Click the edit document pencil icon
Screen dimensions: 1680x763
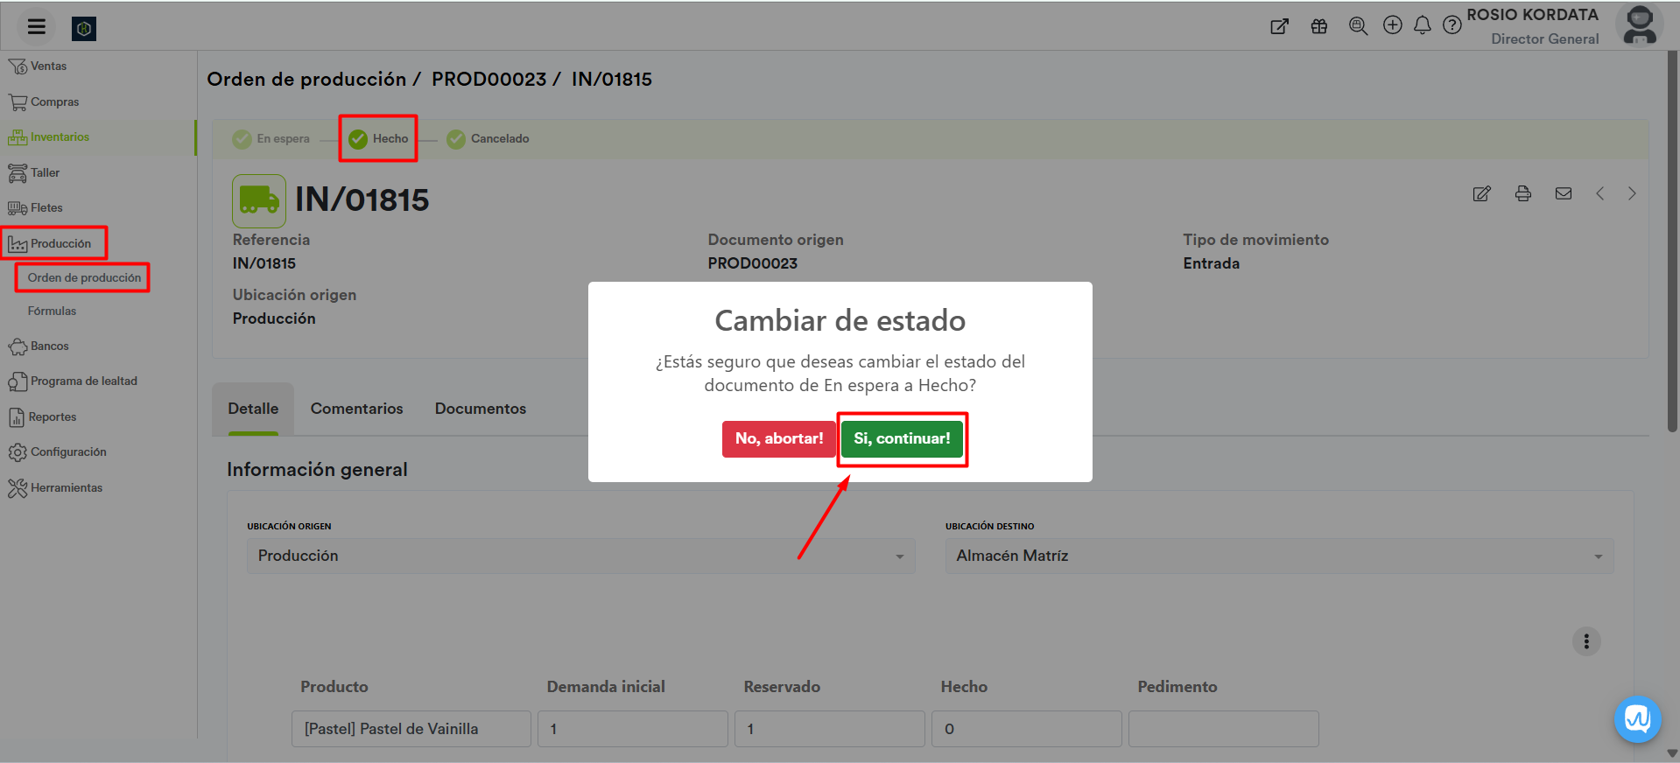(x=1481, y=193)
